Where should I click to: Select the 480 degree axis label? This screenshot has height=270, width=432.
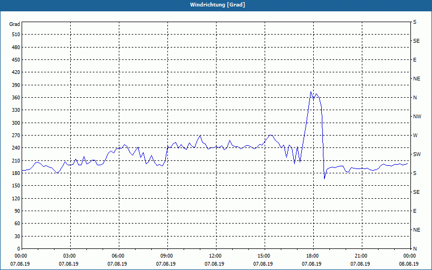point(16,47)
